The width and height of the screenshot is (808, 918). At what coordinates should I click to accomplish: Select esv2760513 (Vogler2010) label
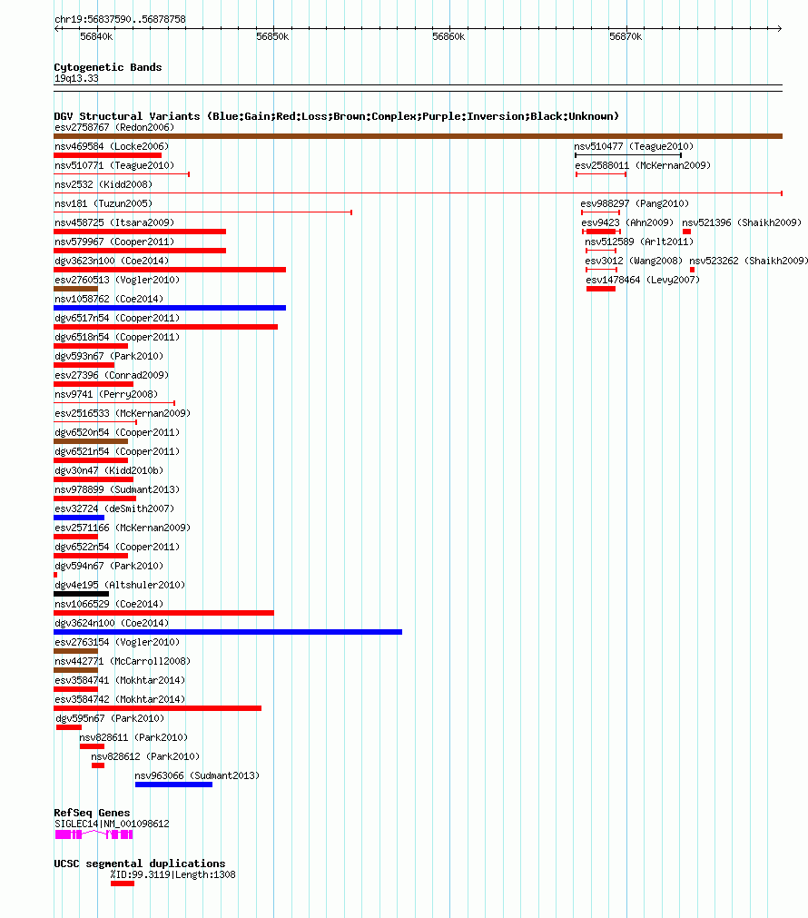(x=117, y=280)
